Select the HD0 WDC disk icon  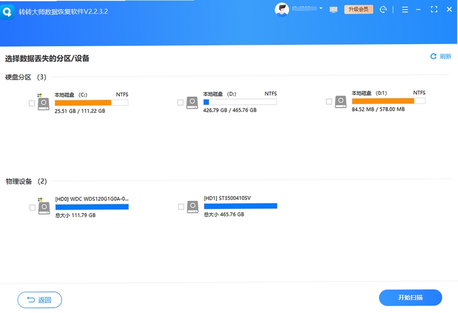point(44,208)
